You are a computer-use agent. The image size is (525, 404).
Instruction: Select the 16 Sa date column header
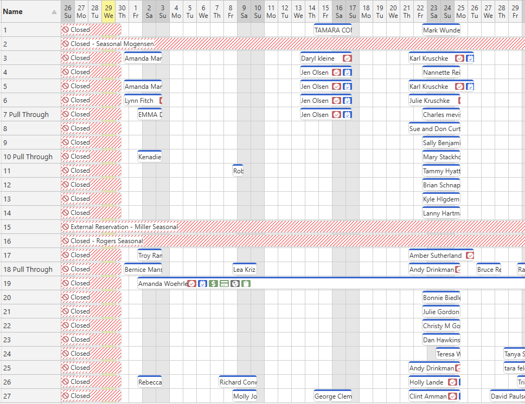(x=339, y=11)
